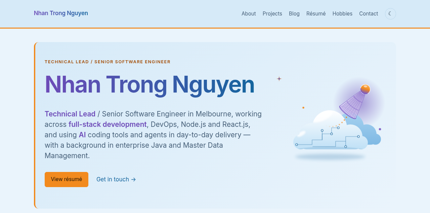
Task: Click the highlighted 'full-stack development' text
Action: (x=107, y=125)
